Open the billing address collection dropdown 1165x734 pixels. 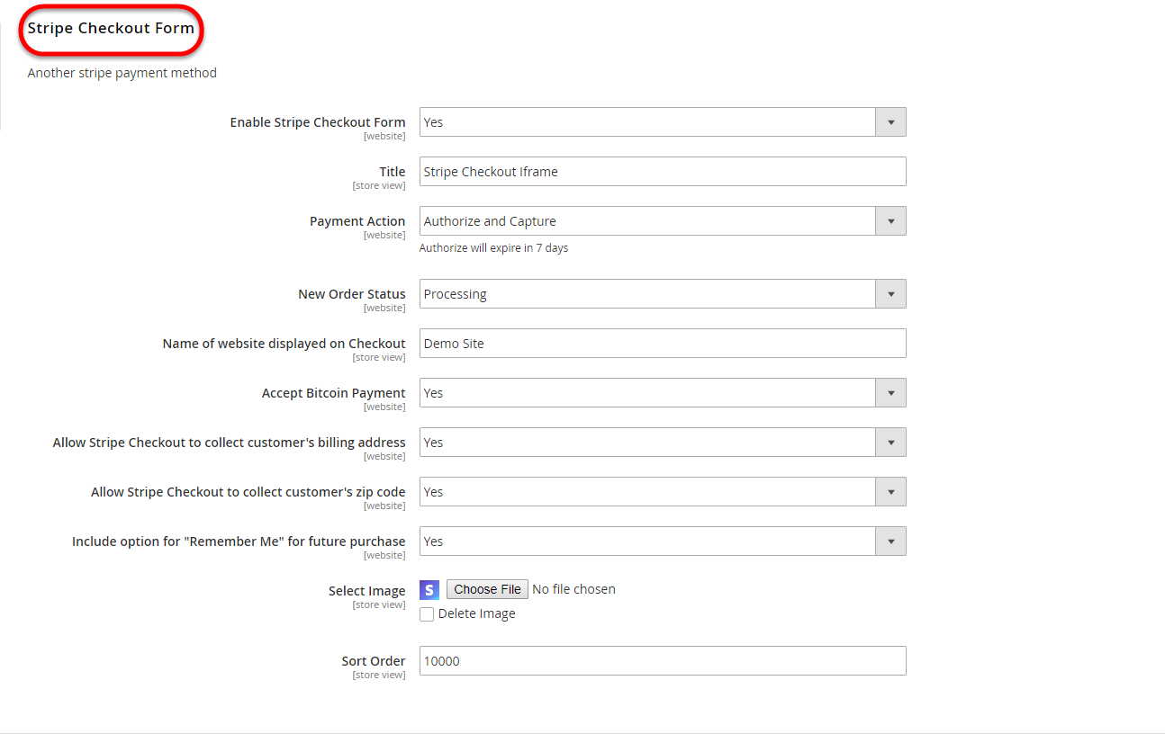[x=662, y=443]
